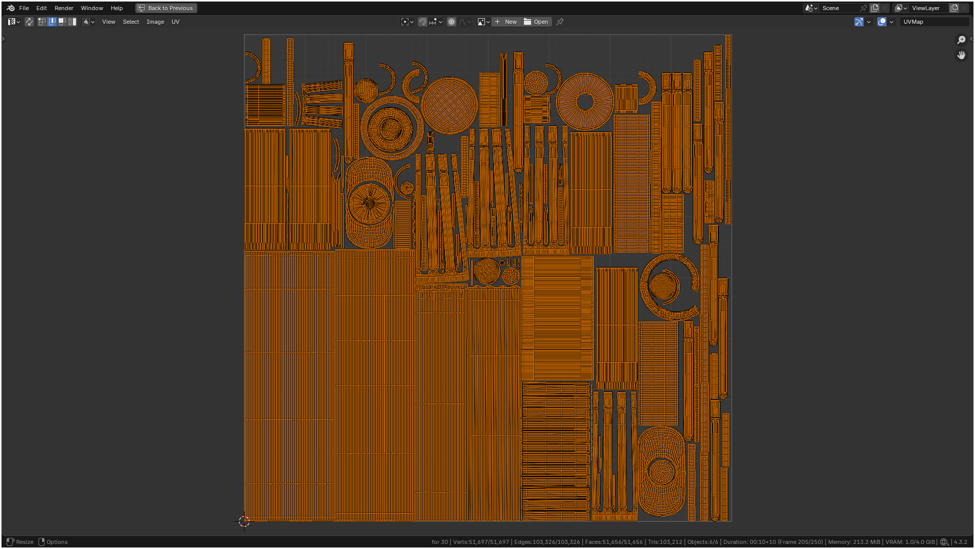The image size is (975, 549).
Task: Click the UVMap name field
Action: [x=933, y=22]
